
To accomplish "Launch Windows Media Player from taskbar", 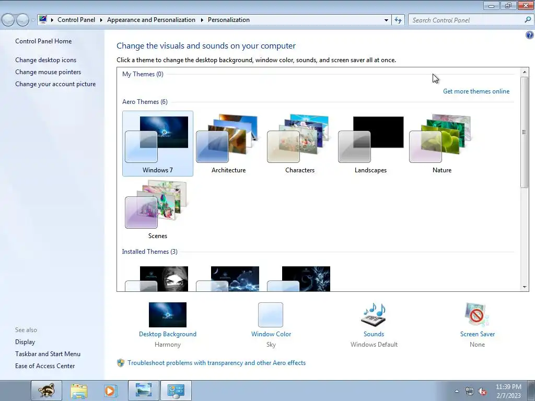I will (110, 391).
